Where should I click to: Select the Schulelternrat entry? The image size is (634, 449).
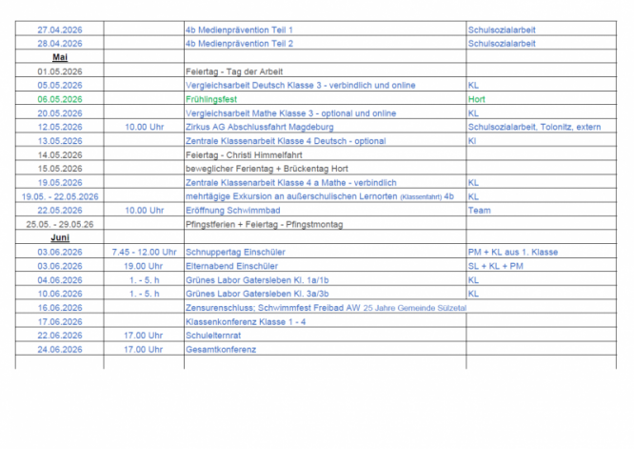pyautogui.click(x=213, y=336)
